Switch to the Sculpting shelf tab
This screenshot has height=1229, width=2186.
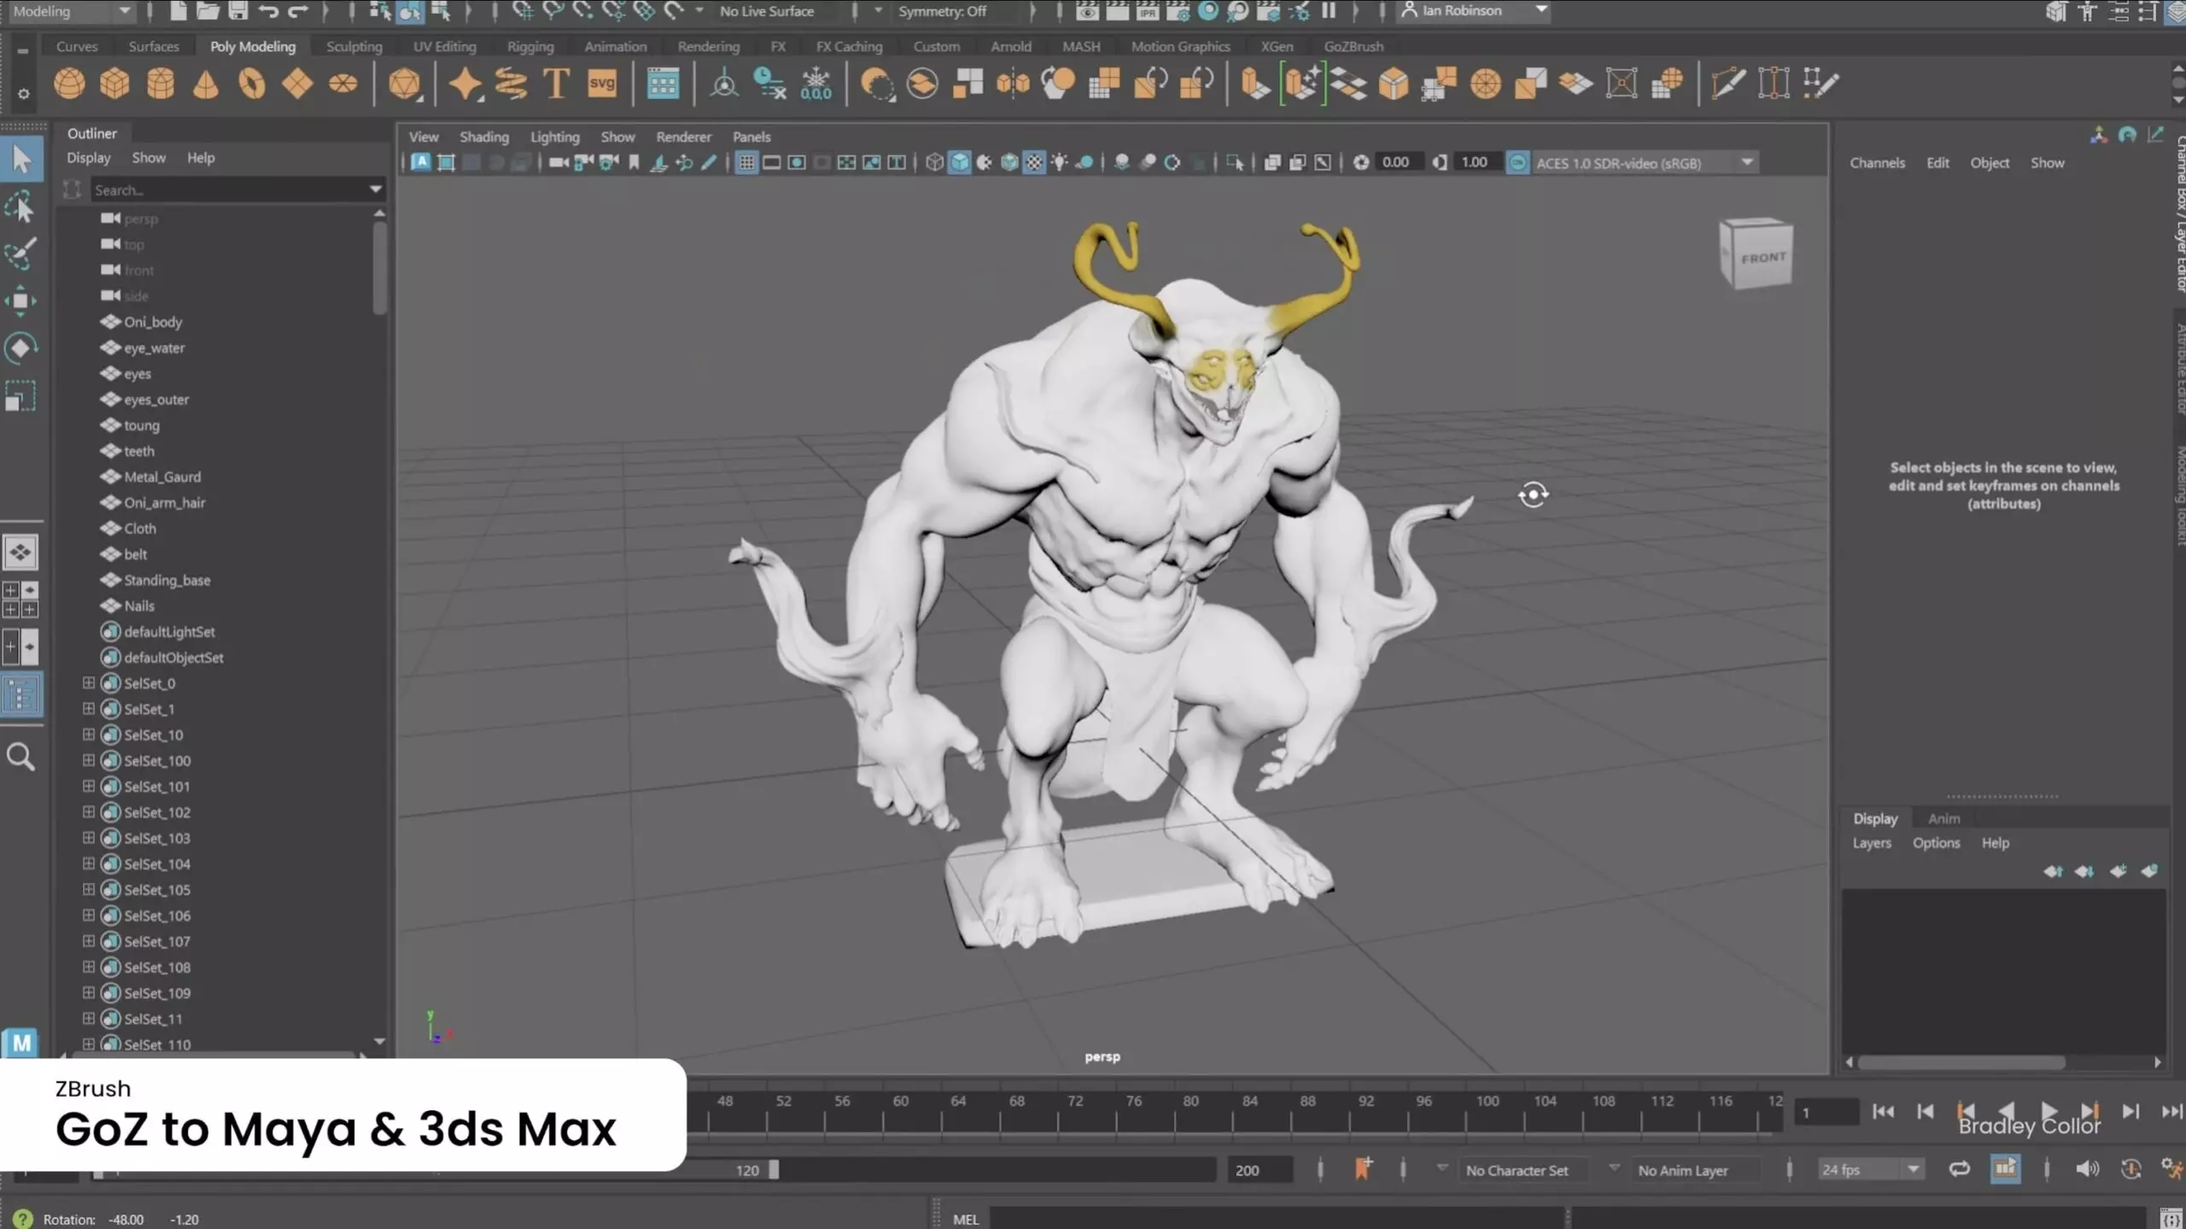pos(354,46)
